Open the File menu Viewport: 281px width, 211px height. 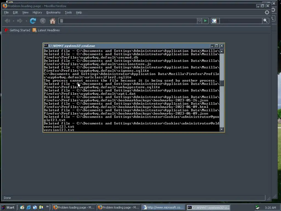(x=6, y=12)
